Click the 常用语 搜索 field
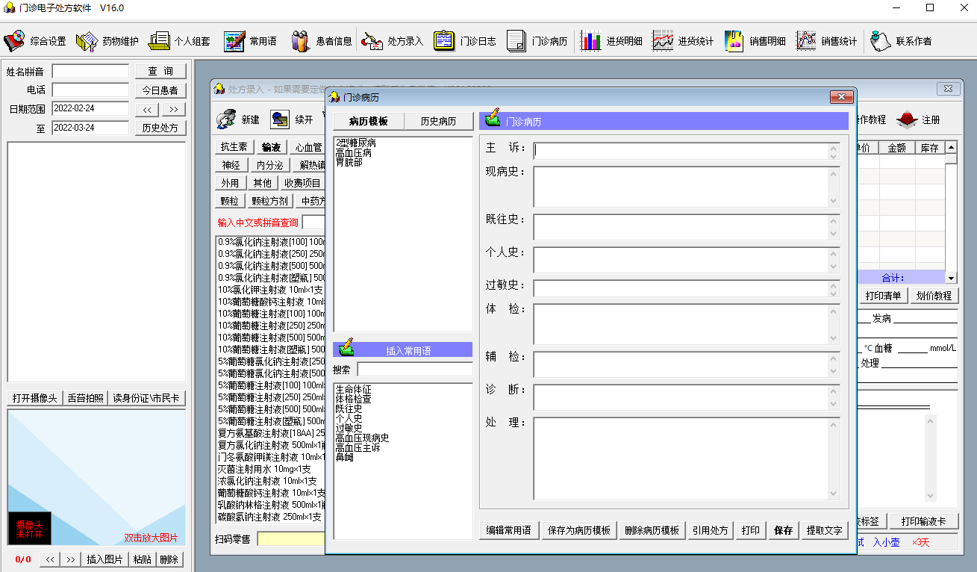 pyautogui.click(x=414, y=370)
